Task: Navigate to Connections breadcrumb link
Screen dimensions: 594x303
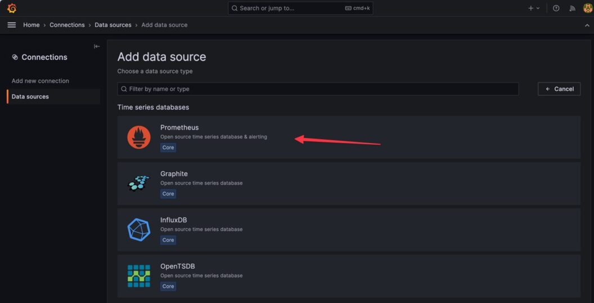Action: [67, 25]
